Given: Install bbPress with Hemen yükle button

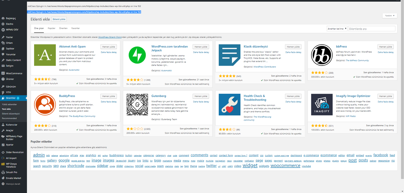Looking at the screenshot, I should click(386, 47).
